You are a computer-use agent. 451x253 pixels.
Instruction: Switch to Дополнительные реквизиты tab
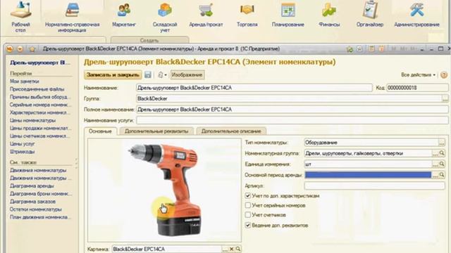(156, 131)
